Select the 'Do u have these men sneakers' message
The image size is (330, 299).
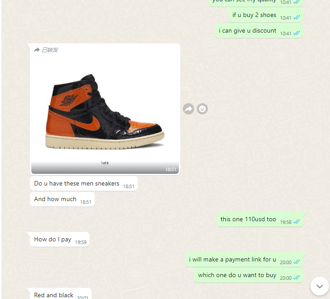tap(84, 184)
